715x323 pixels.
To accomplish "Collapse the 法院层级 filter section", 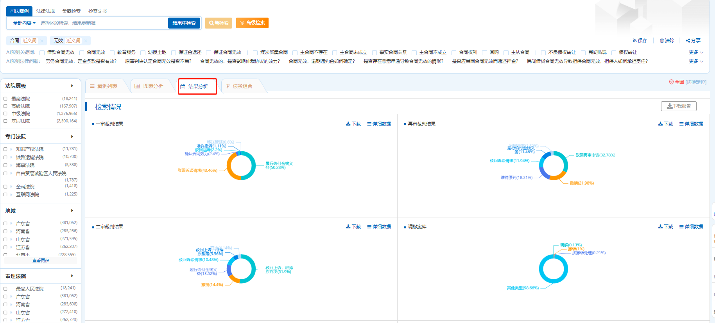I will (72, 86).
